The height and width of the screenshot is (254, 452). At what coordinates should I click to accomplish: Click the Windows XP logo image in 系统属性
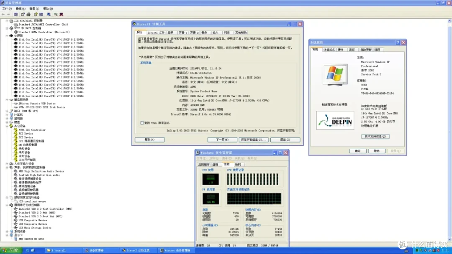[x=335, y=75]
